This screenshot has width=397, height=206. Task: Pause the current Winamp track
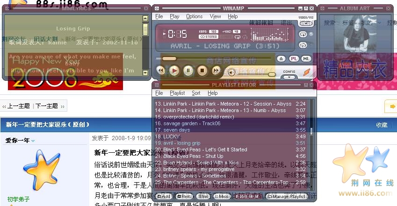coord(188,71)
